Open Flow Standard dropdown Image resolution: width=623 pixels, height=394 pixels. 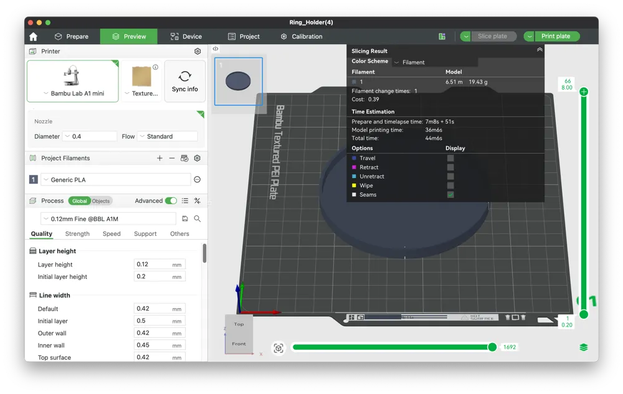pos(168,136)
